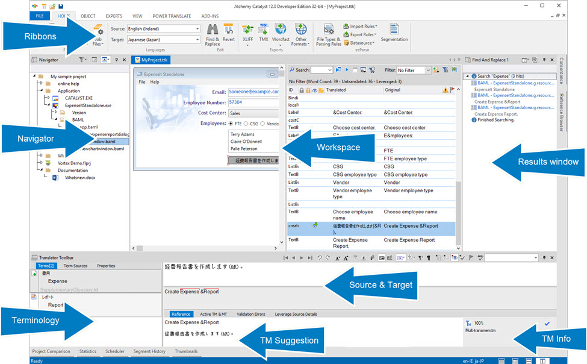Viewport: 587px width, 364px height.
Task: Toggle the pin on Find And Replace panel
Action: (x=544, y=60)
